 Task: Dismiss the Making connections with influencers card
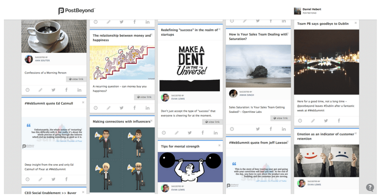point(151,121)
